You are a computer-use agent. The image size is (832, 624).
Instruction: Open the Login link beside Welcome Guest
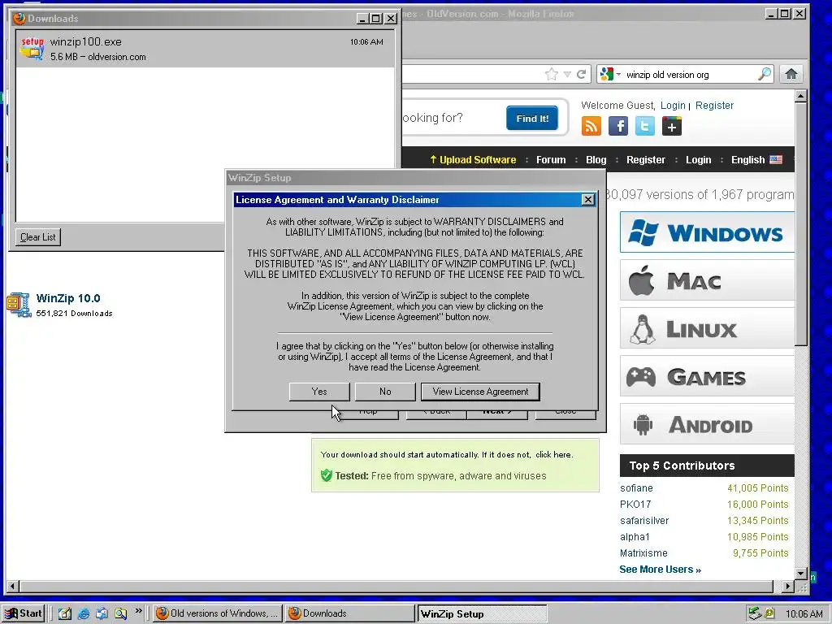(673, 105)
